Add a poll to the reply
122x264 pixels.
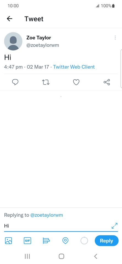coord(46,241)
